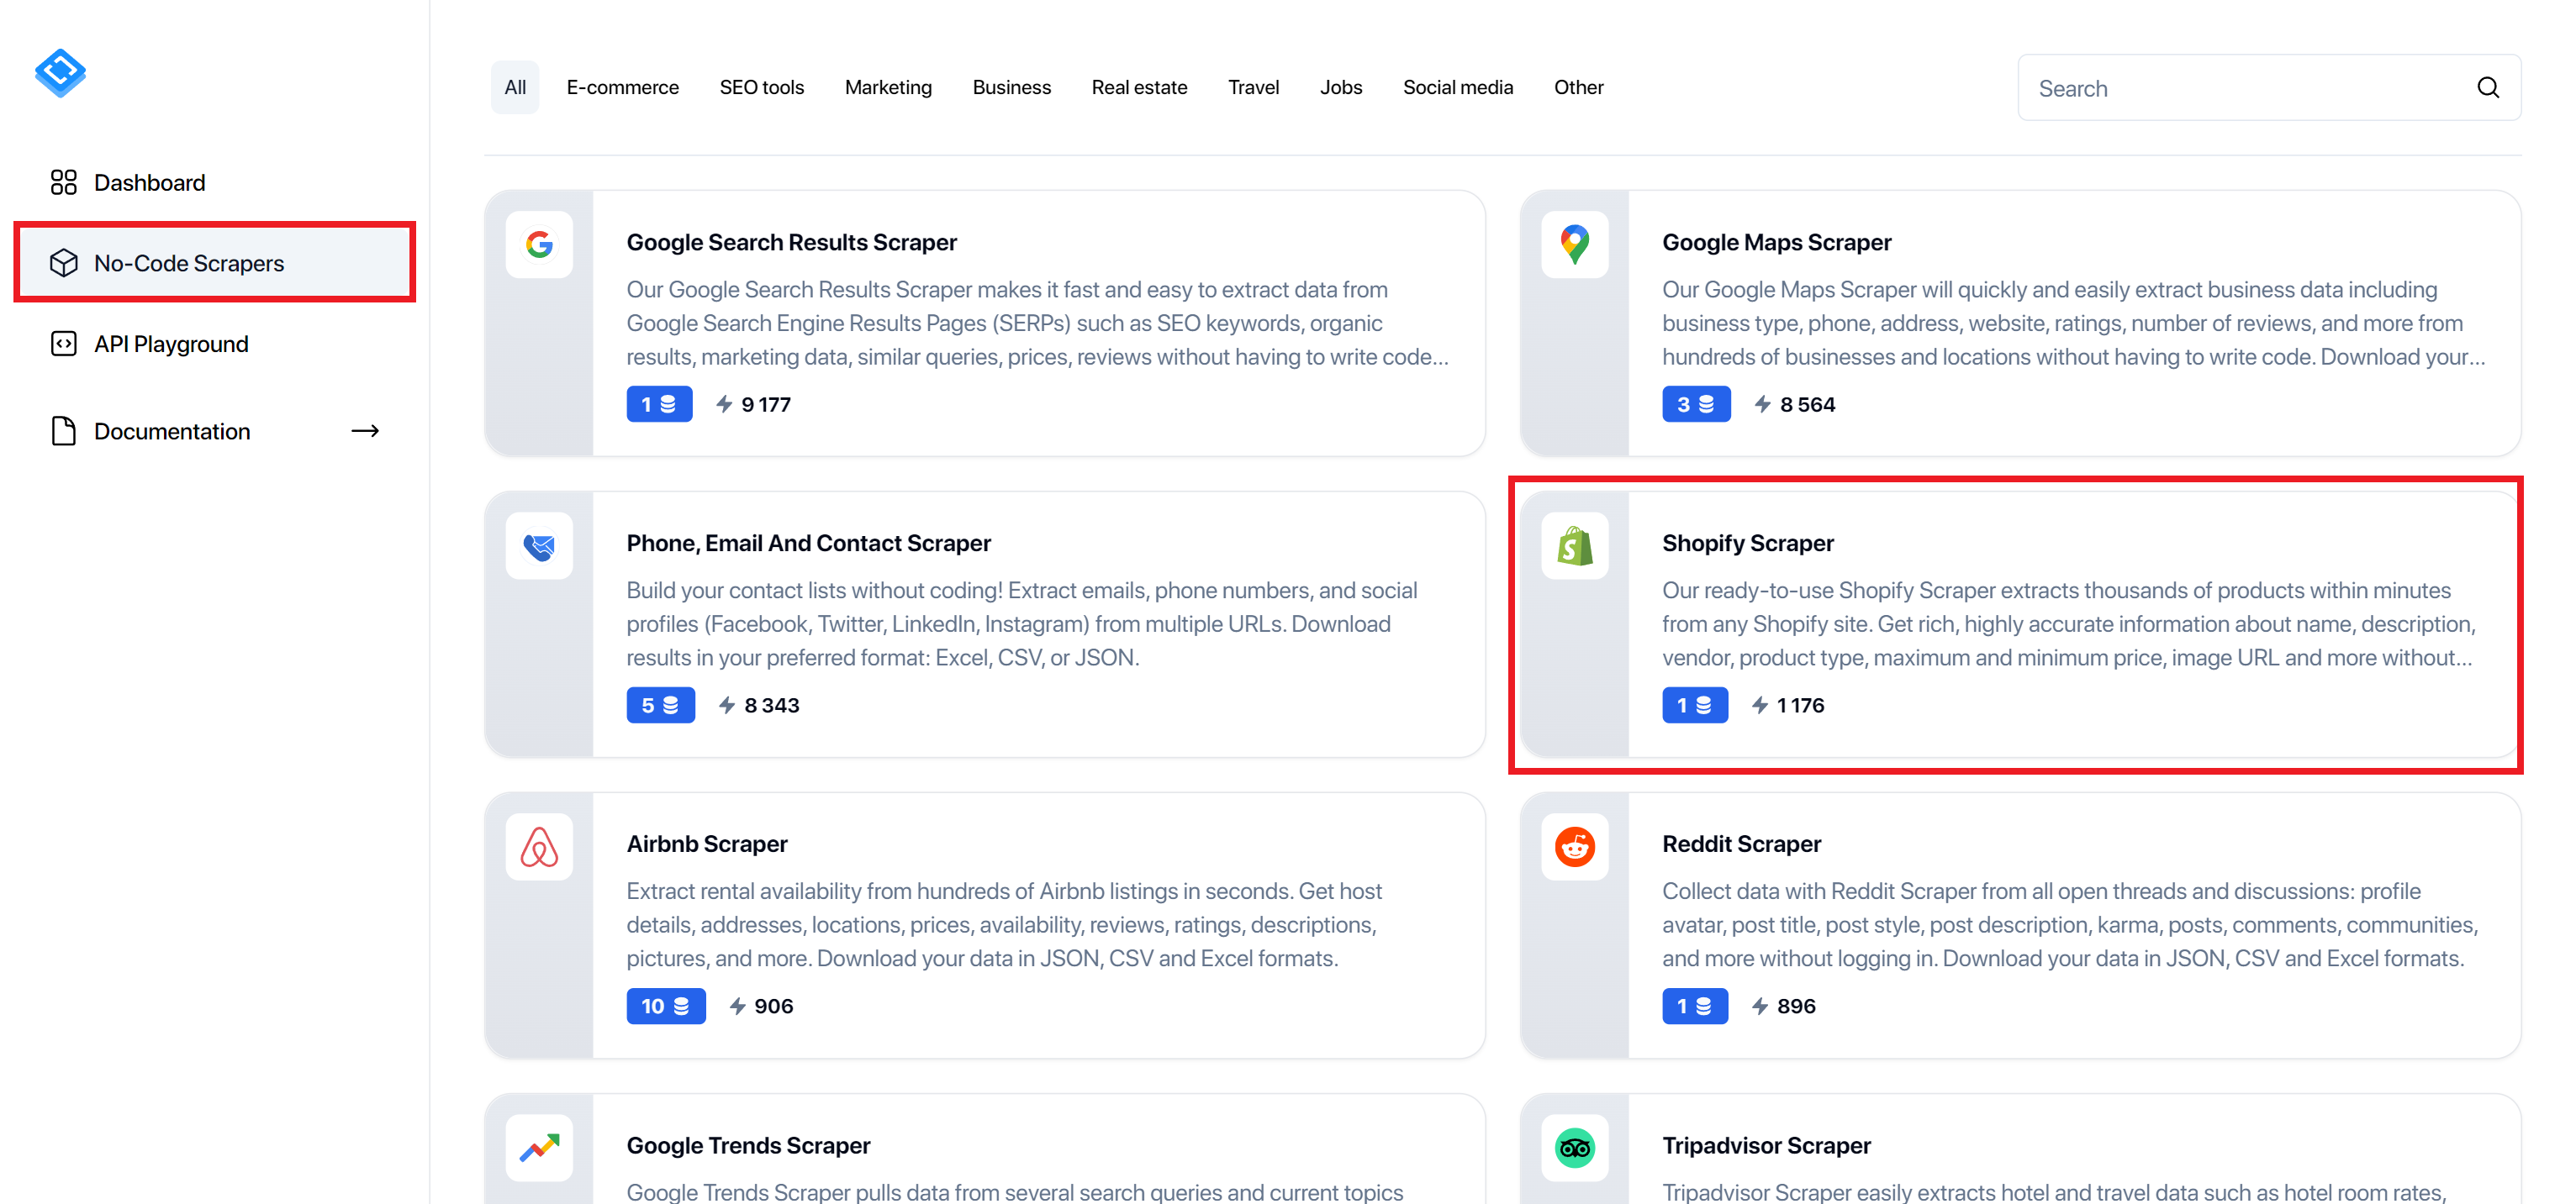Click the arrow next to Documentation
This screenshot has height=1204, width=2576.
[x=366, y=431]
